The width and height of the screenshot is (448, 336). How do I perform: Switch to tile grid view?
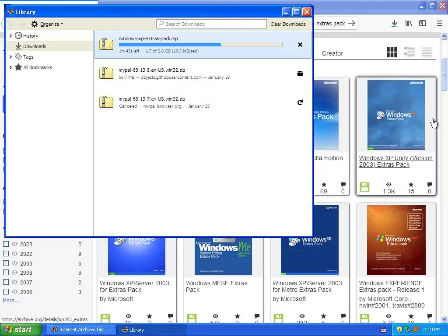click(392, 52)
